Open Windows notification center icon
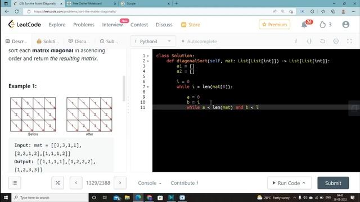The image size is (360, 202). pos(353,198)
